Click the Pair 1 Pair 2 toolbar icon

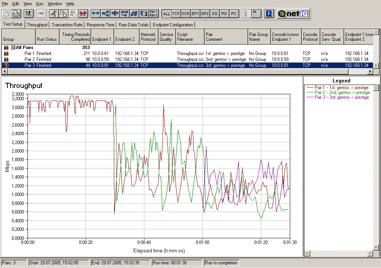153,14
